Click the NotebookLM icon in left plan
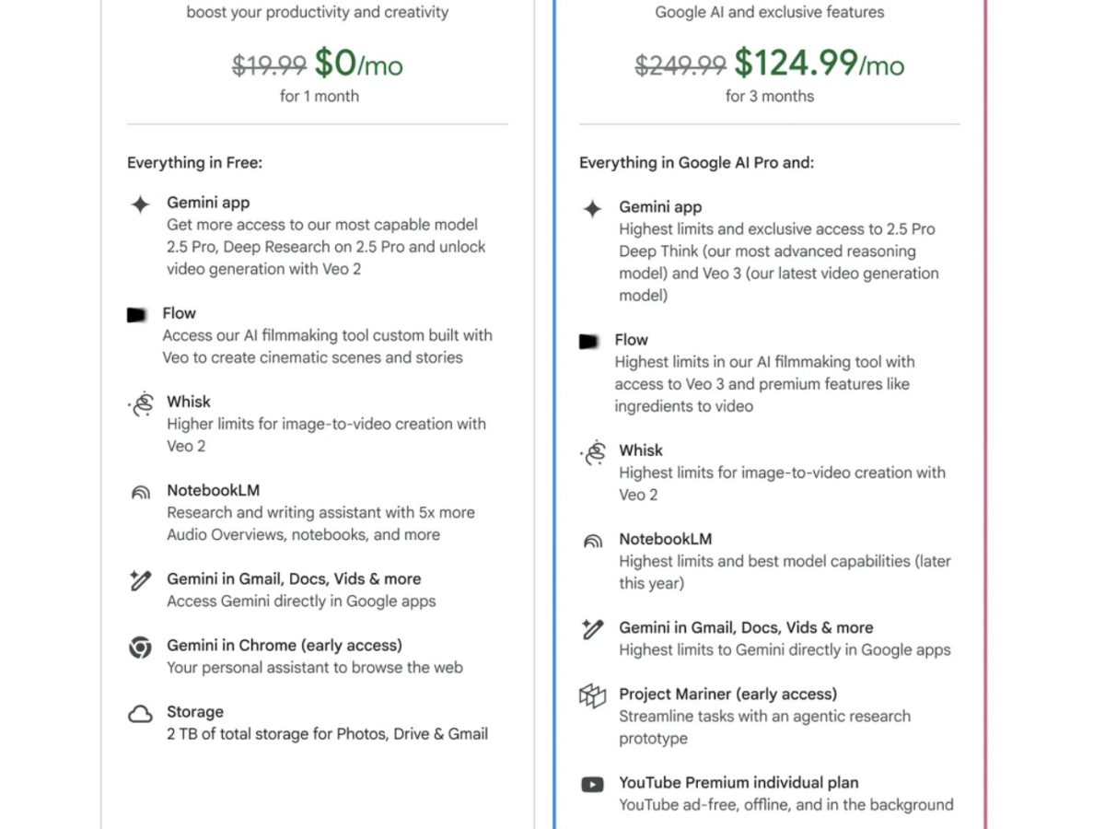The width and height of the screenshot is (1105, 829). coord(140,493)
